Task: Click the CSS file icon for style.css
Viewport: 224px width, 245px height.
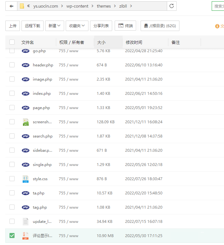Action: tap(26, 179)
